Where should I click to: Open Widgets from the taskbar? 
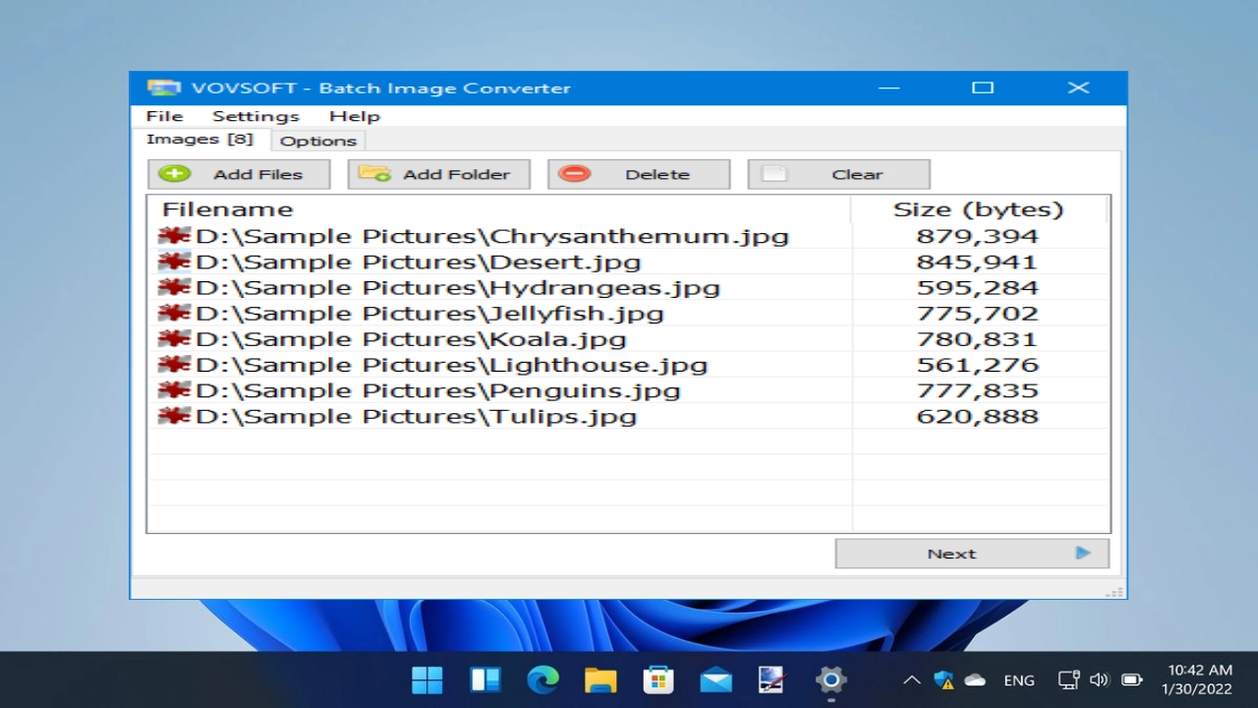point(486,679)
